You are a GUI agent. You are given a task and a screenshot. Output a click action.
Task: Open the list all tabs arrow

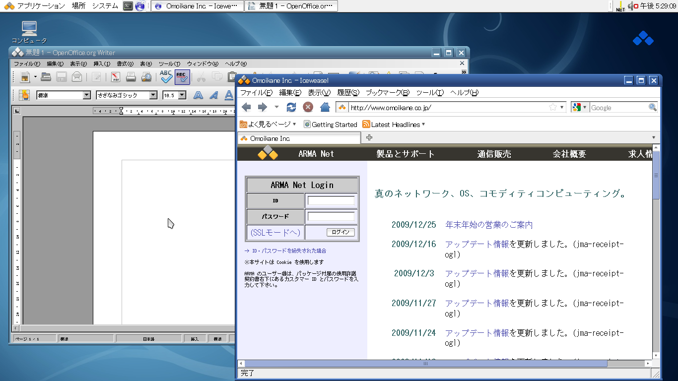[x=654, y=138]
